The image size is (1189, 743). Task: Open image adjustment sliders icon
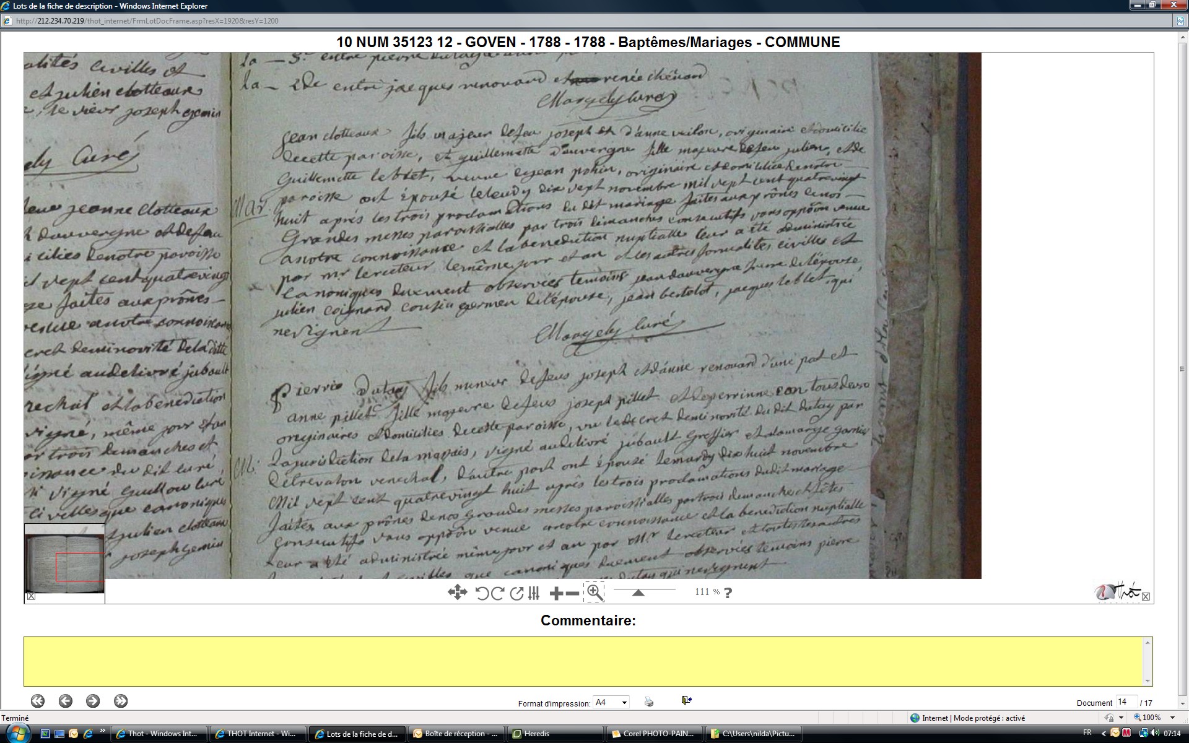pyautogui.click(x=534, y=593)
